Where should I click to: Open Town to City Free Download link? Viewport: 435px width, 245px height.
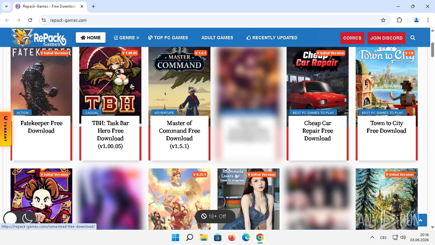point(386,127)
